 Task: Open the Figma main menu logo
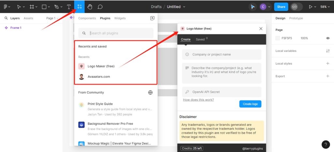[6, 7]
